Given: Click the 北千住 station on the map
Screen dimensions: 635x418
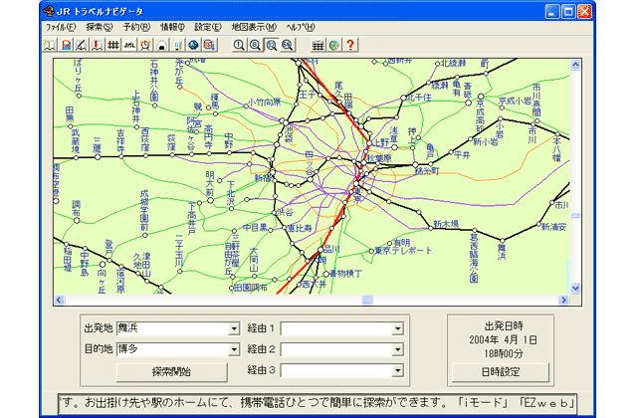Looking at the screenshot, I should coord(403,98).
